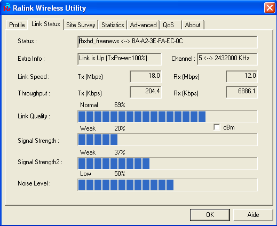This screenshot has width=277, height=226.
Task: Click the 'Rx (Kbps)' label
Action: (x=186, y=93)
